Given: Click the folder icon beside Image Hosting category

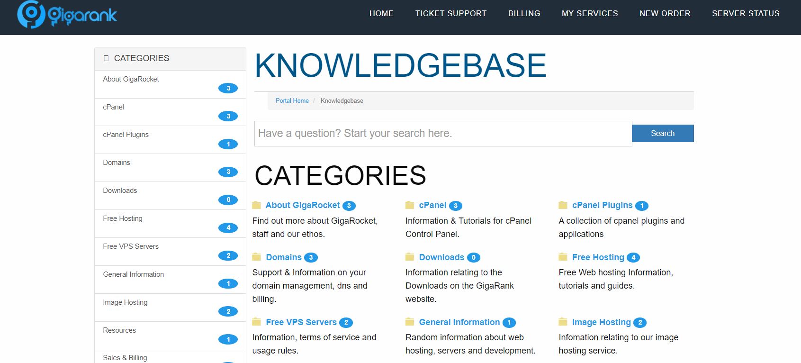Looking at the screenshot, I should 563,322.
